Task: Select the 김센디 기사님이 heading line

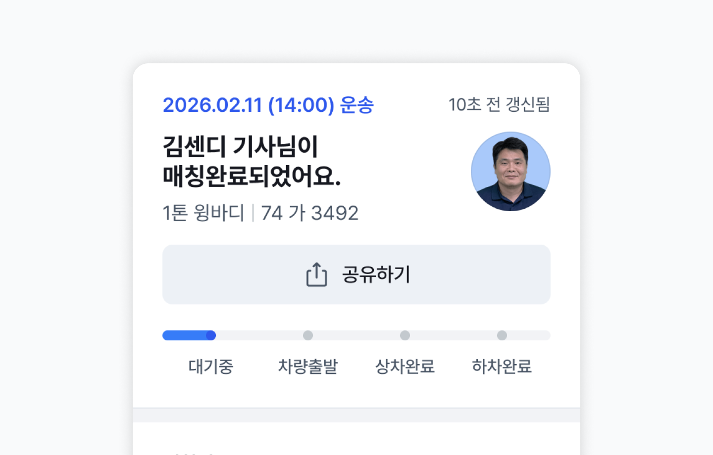Action: (240, 146)
